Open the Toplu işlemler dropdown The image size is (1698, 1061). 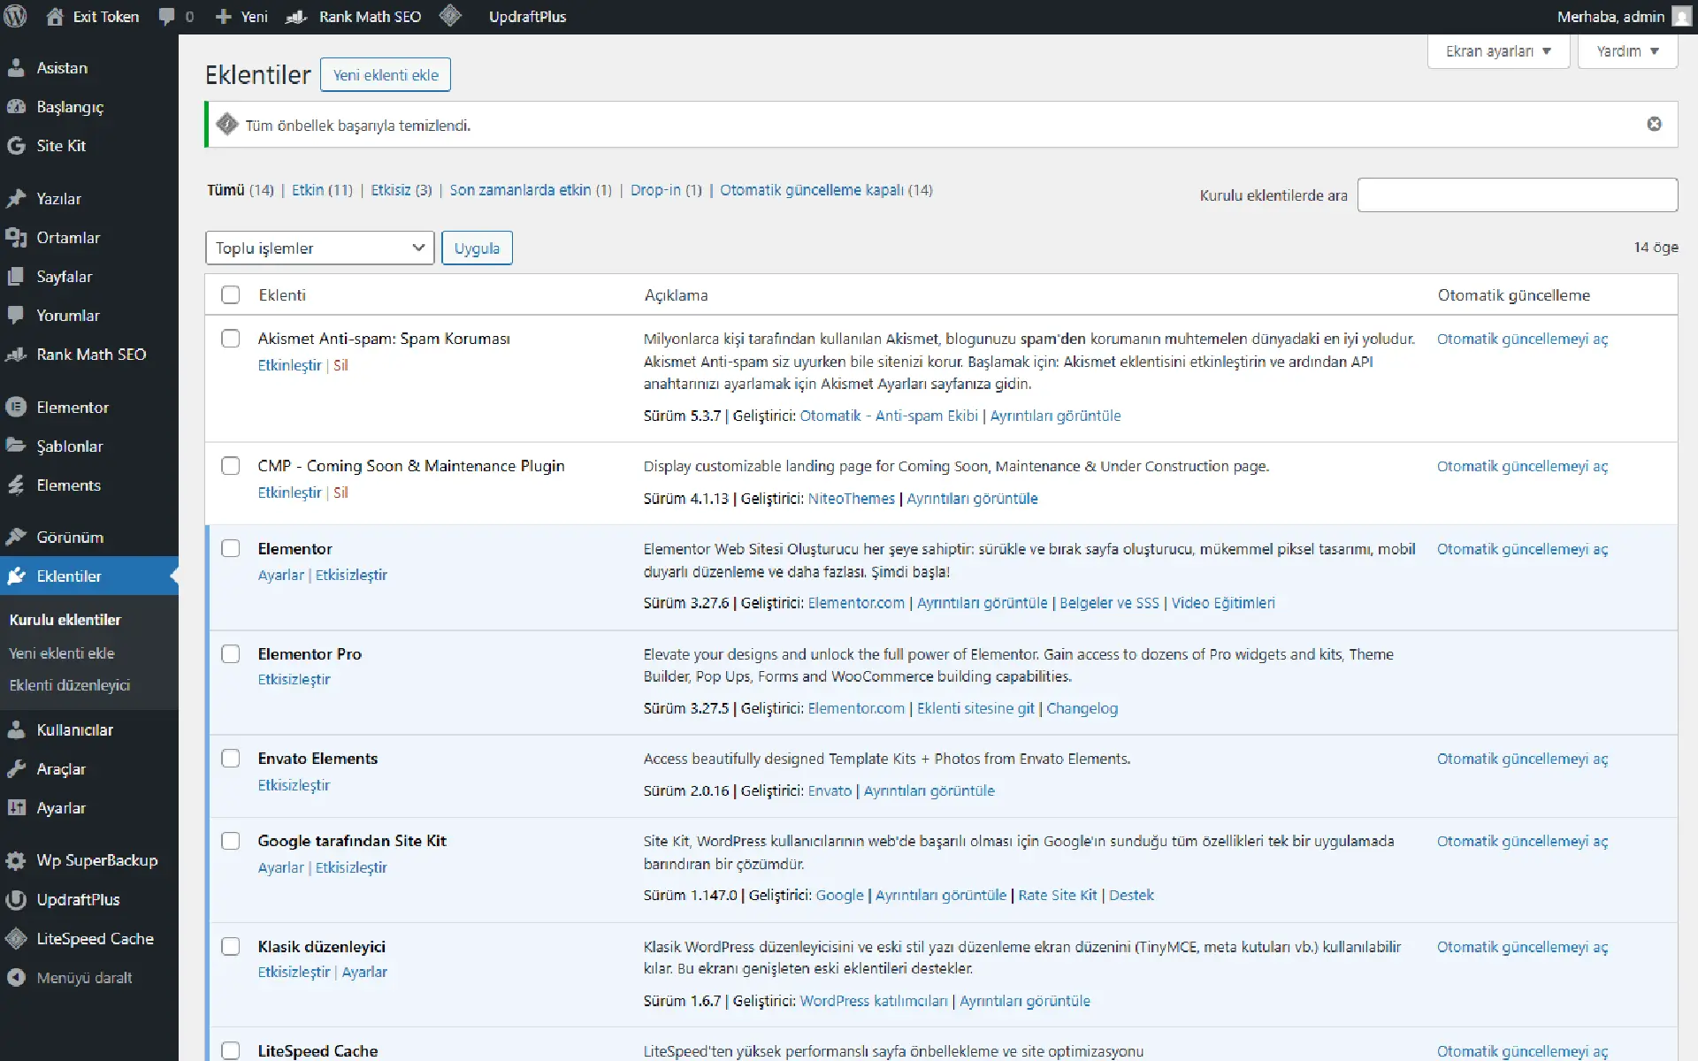(x=319, y=248)
